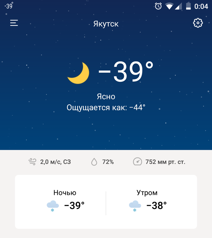The height and width of the screenshot is (238, 212).
Task: Tap the Якутск city title
Action: click(106, 24)
